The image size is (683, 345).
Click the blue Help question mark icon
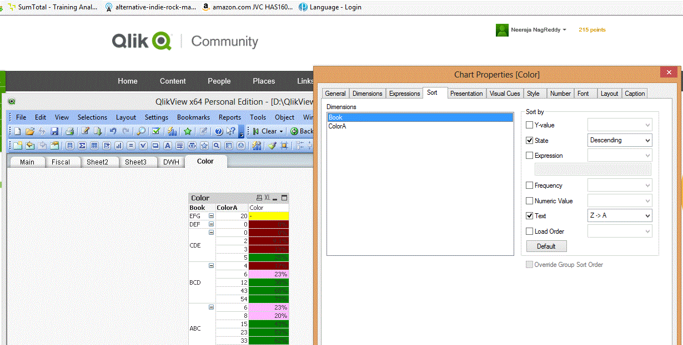point(219,131)
